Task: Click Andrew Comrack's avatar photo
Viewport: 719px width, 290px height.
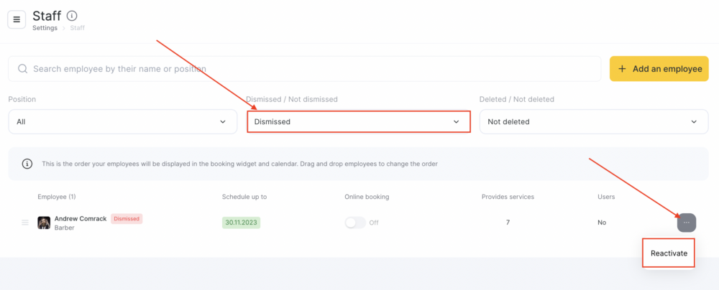Action: (x=44, y=223)
